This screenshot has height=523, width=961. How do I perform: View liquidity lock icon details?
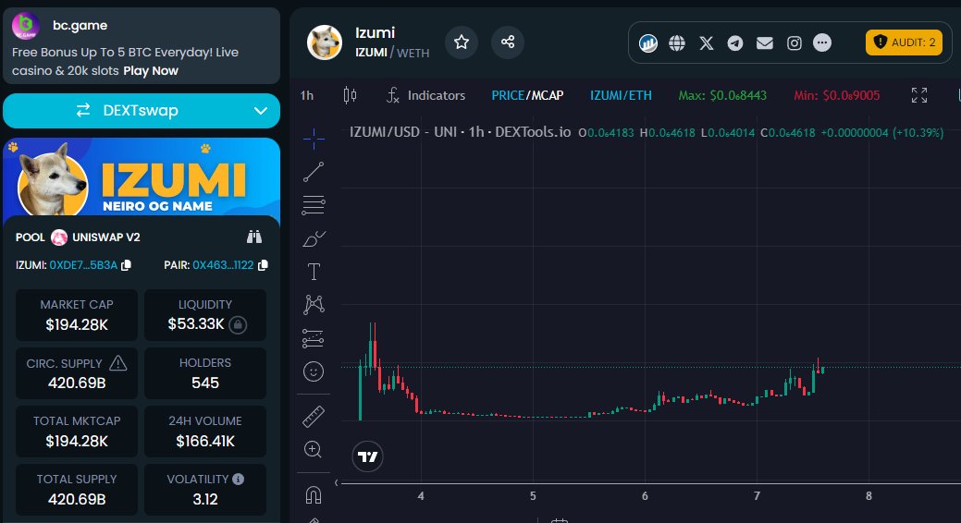238,324
